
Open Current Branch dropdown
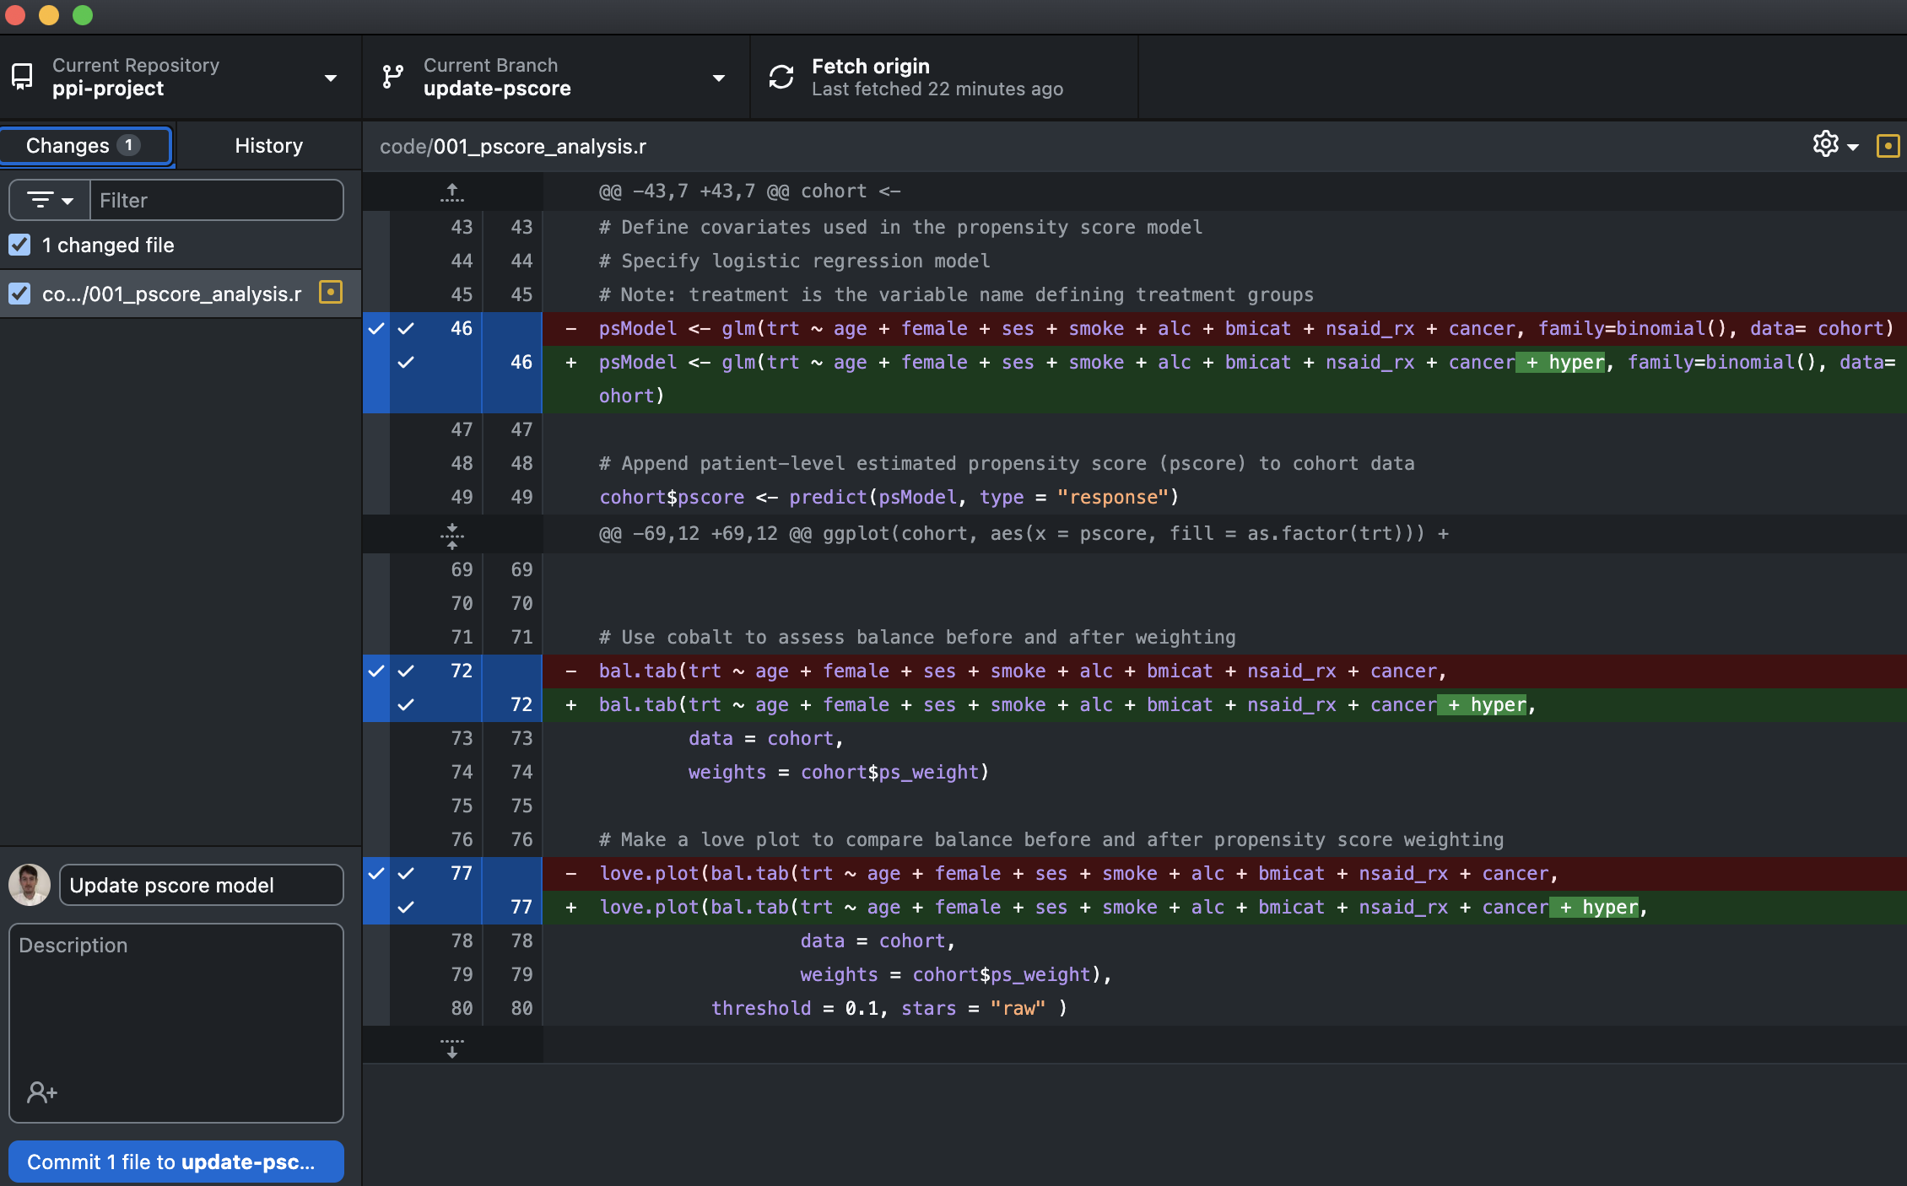718,78
